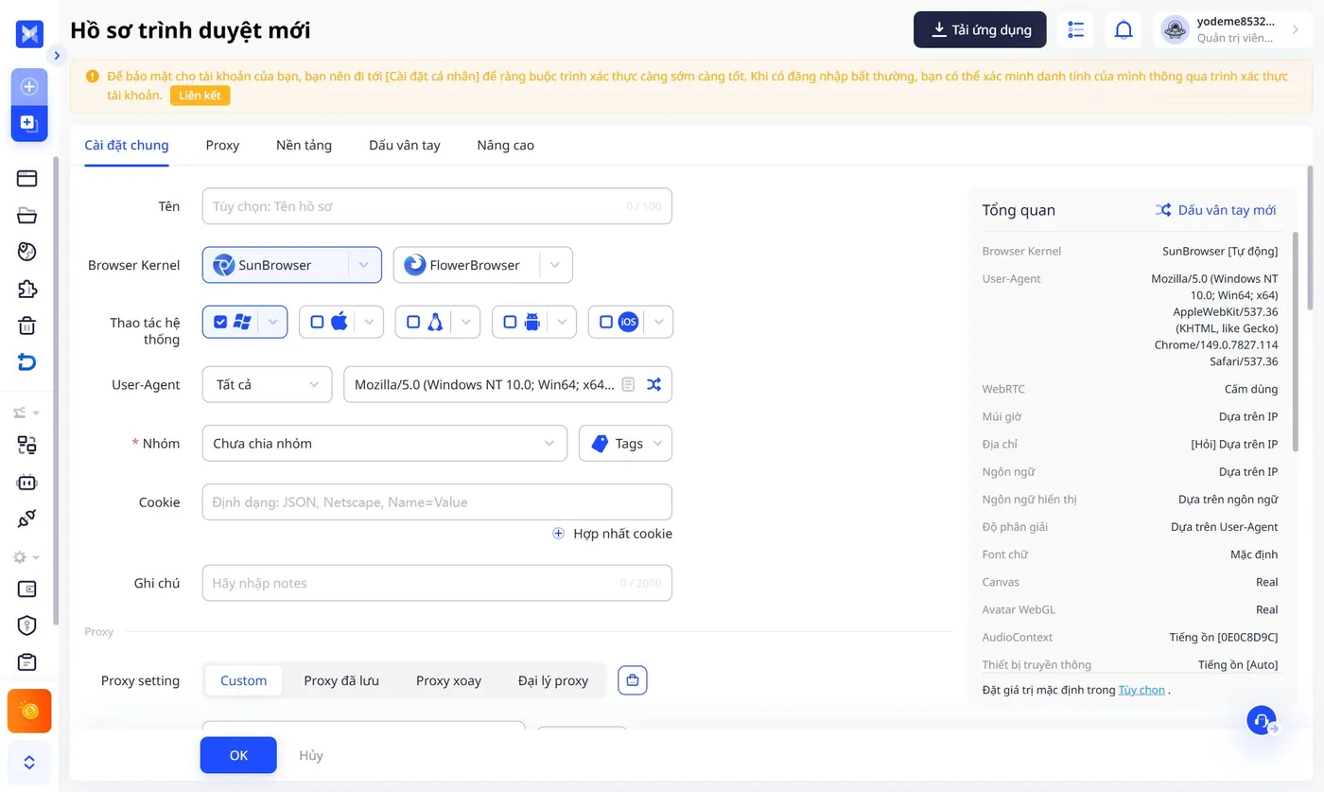Open the notification bell
The image size is (1324, 792).
pos(1124,29)
